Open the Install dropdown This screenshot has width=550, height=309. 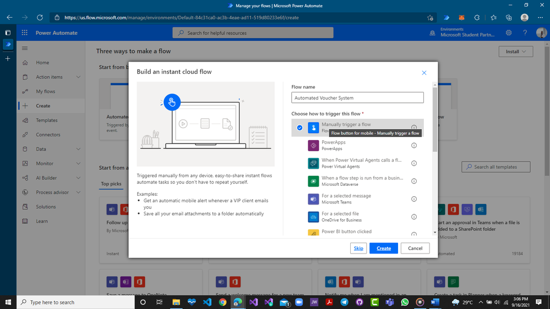click(516, 52)
